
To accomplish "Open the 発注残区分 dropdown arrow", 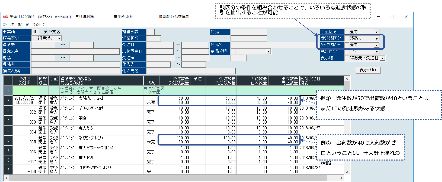I will (376, 45).
